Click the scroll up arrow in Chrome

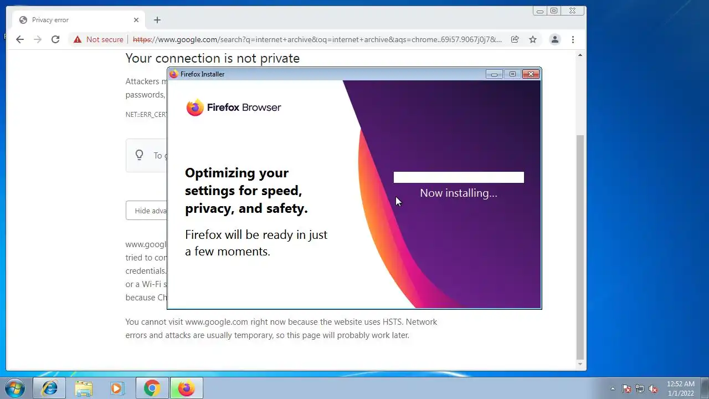pos(580,55)
